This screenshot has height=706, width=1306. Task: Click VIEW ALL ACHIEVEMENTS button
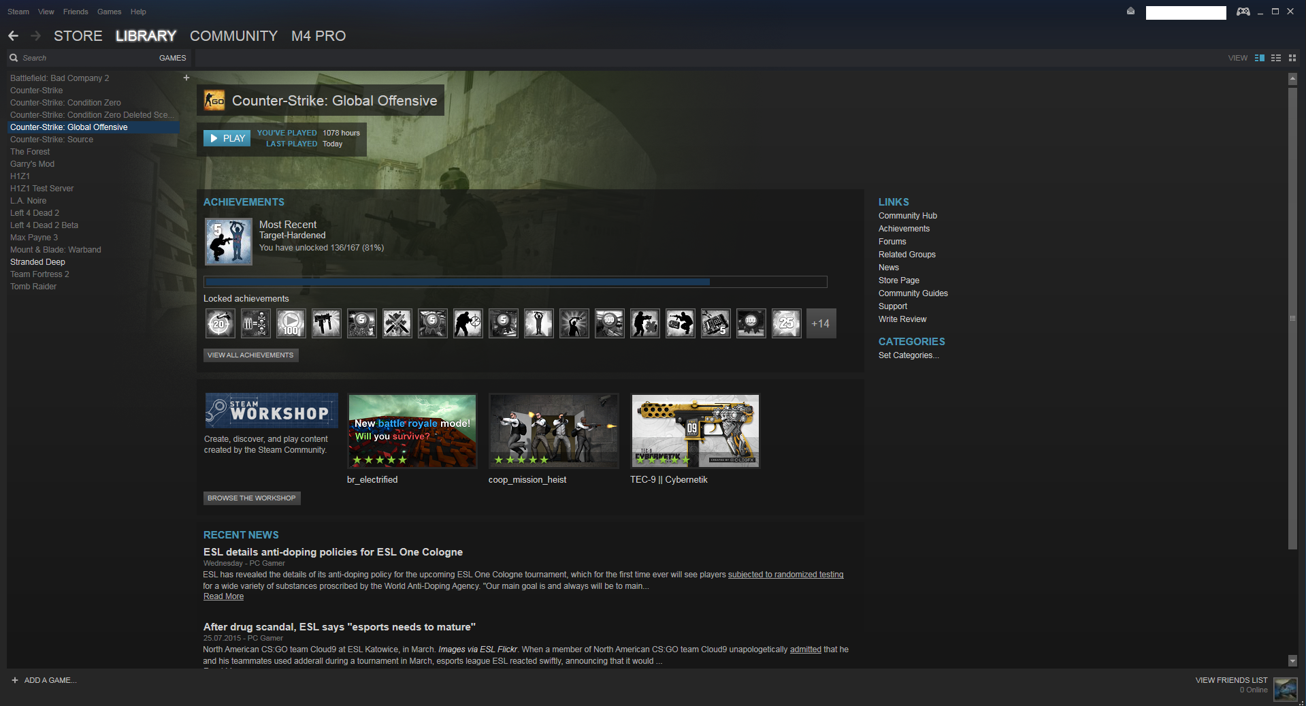click(250, 355)
